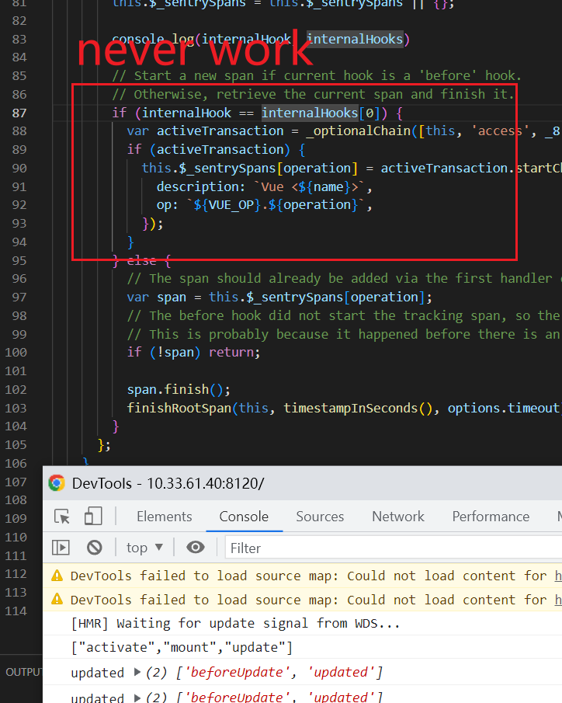This screenshot has height=703, width=562.
Task: Click the Chrome logo in DevTools title
Action: (x=57, y=483)
